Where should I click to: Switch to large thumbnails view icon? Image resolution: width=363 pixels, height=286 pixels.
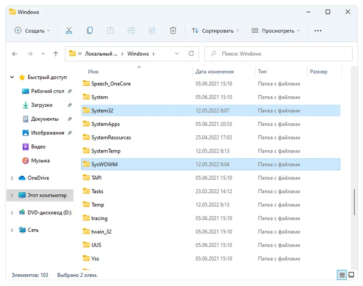[x=351, y=275]
